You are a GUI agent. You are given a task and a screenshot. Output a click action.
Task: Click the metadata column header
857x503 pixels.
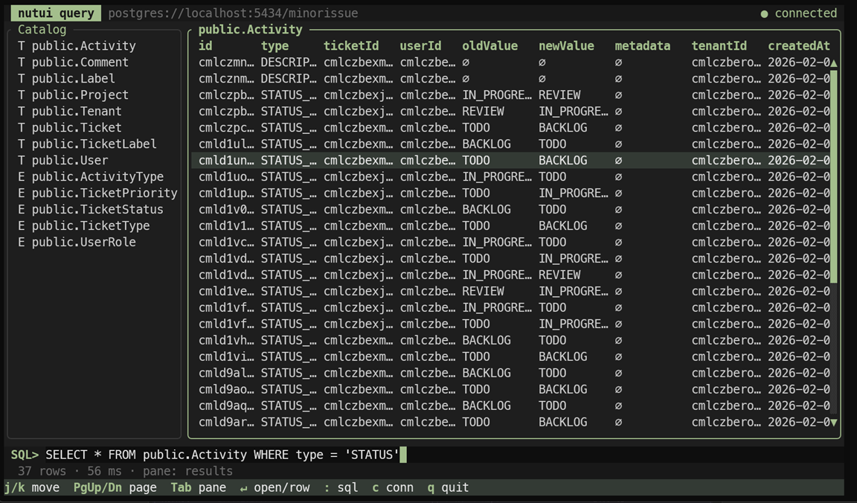click(643, 46)
